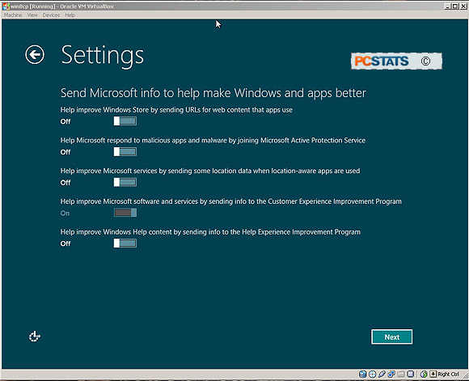Viewport: 469px width, 381px height.
Task: Click the Help Experience Improvement Program text
Action: click(210, 232)
